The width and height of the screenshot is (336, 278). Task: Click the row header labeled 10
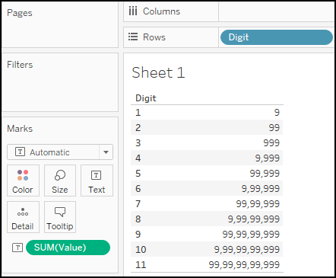pos(141,250)
